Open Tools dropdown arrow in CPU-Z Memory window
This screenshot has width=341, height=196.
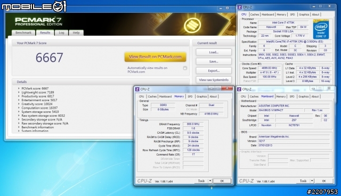[x=210, y=181]
